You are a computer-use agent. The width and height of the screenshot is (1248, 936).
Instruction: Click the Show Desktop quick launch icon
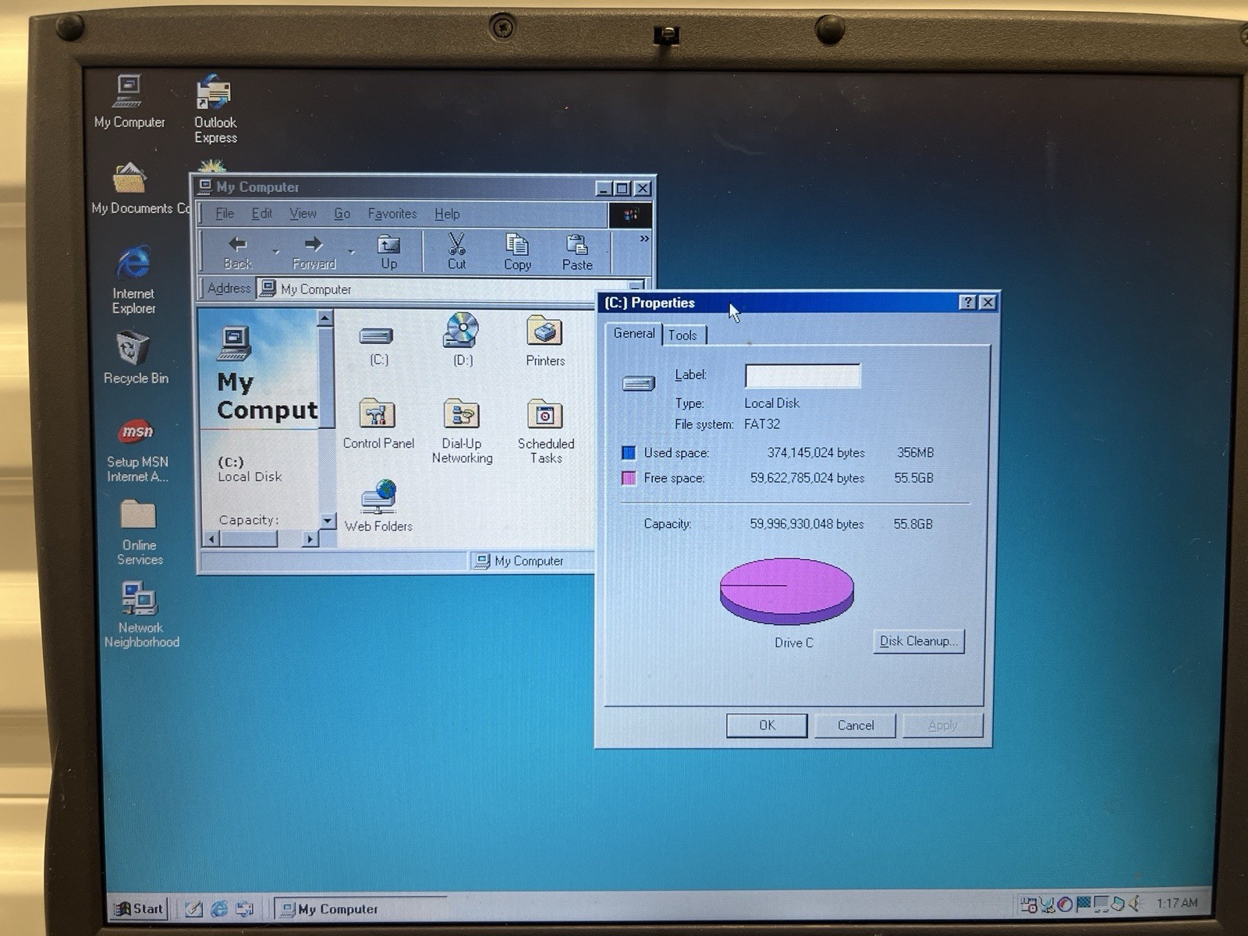[x=194, y=909]
